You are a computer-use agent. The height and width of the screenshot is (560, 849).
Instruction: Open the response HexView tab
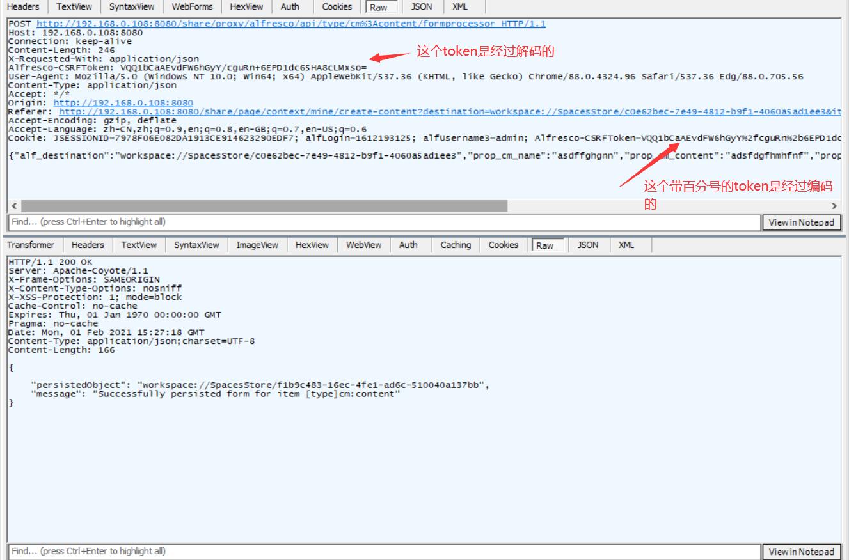coord(312,245)
